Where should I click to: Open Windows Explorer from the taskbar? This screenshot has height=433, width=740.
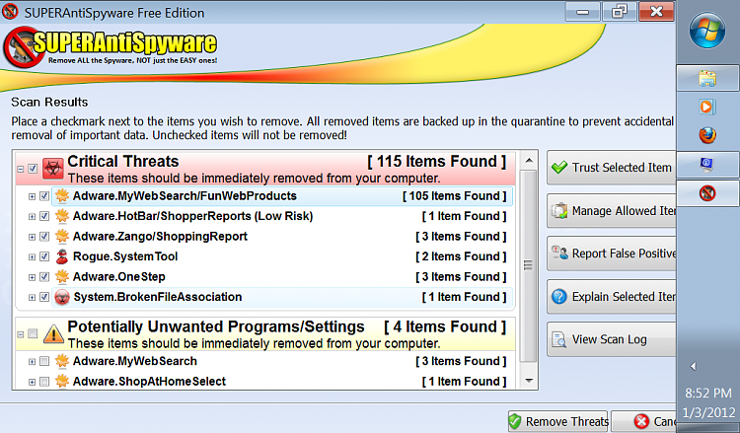click(707, 78)
